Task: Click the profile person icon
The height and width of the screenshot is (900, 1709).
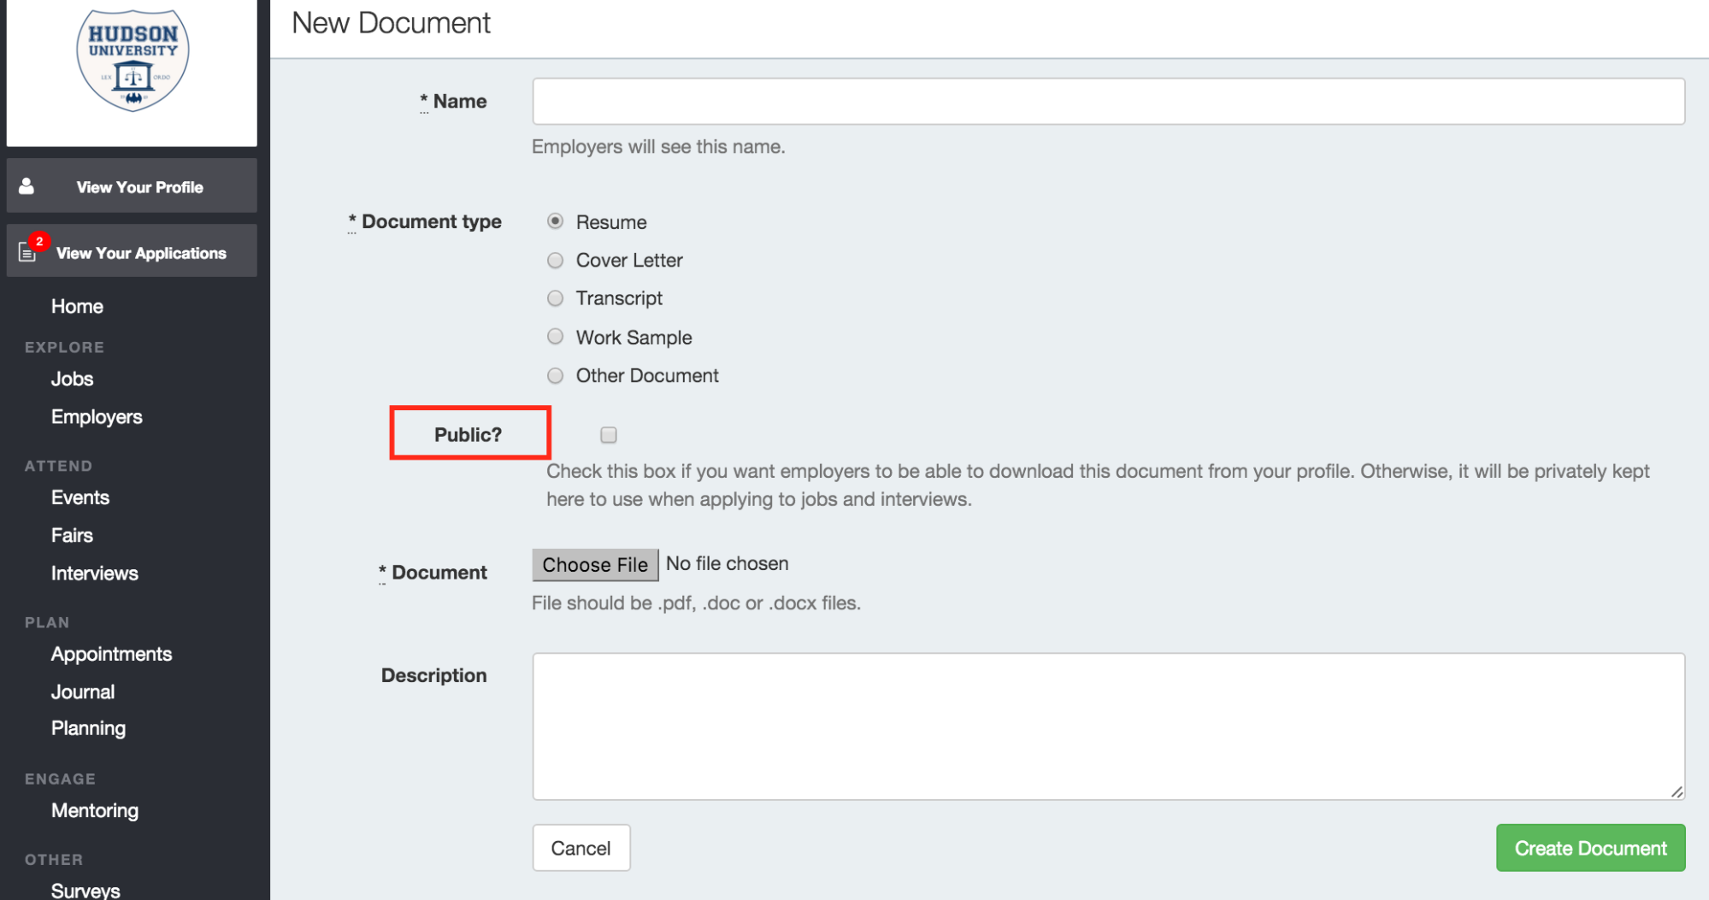Action: coord(27,185)
